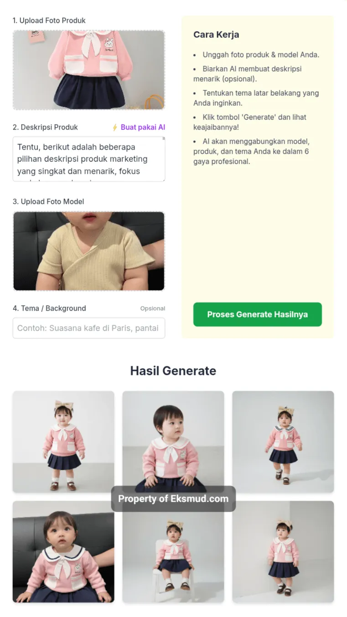The height and width of the screenshot is (617, 347).
Task: Focus the Tema / Background input field
Action: [x=88, y=328]
